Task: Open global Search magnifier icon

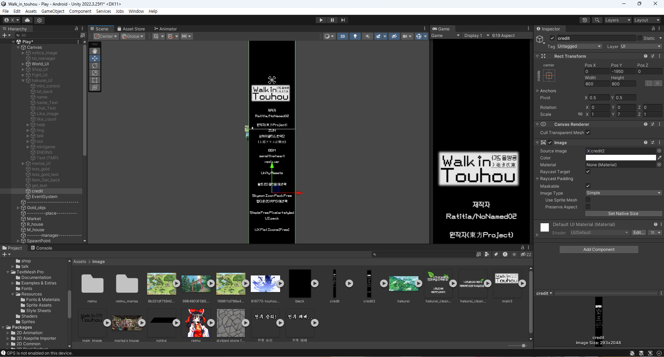Action: (597, 20)
